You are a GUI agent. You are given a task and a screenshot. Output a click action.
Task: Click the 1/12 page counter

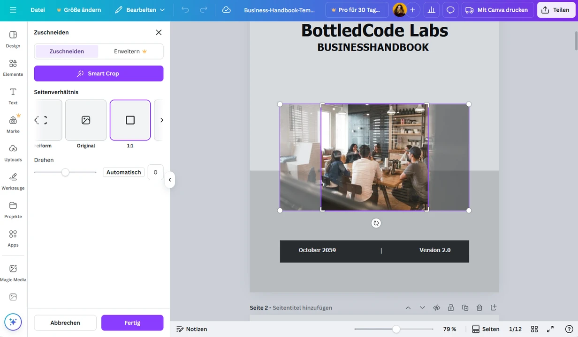click(x=515, y=329)
